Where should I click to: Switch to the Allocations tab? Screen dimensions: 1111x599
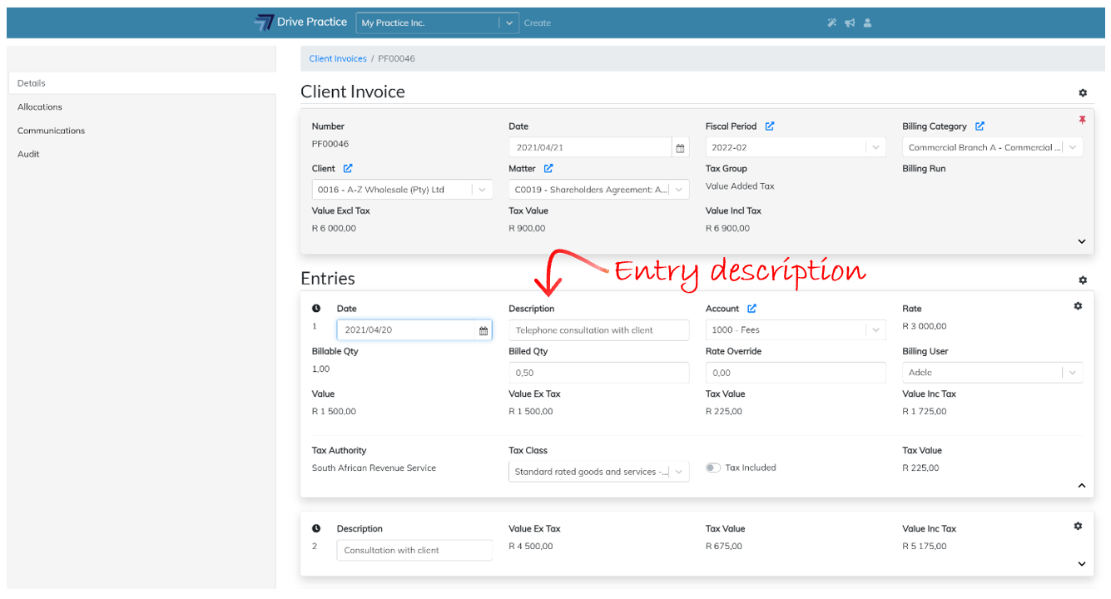[x=40, y=107]
